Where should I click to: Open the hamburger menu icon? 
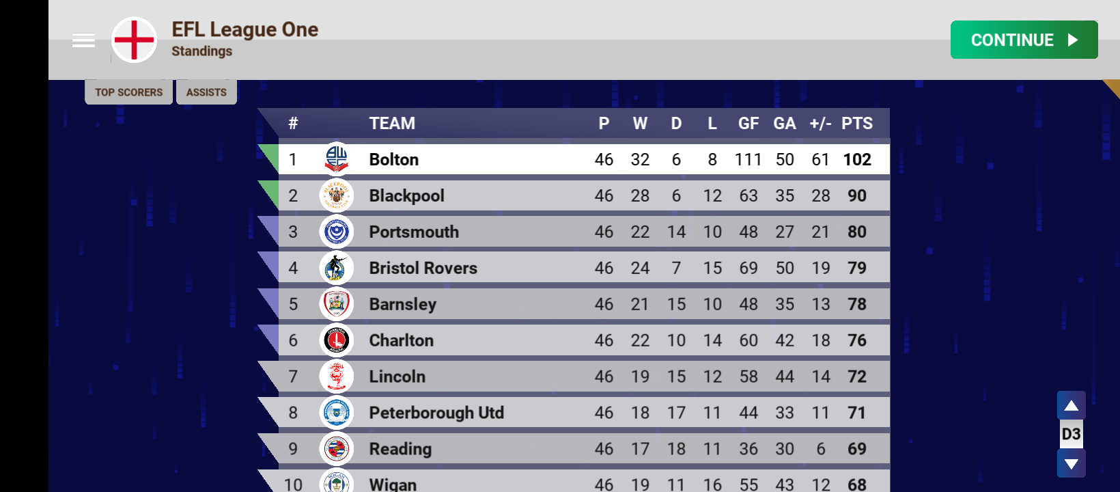pos(83,40)
